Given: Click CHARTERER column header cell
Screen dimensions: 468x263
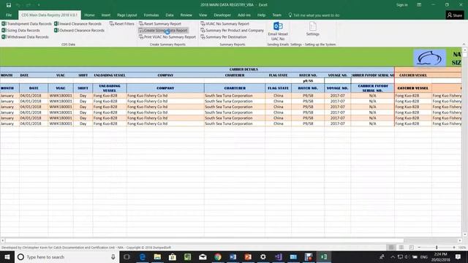Looking at the screenshot, I should (235, 88).
